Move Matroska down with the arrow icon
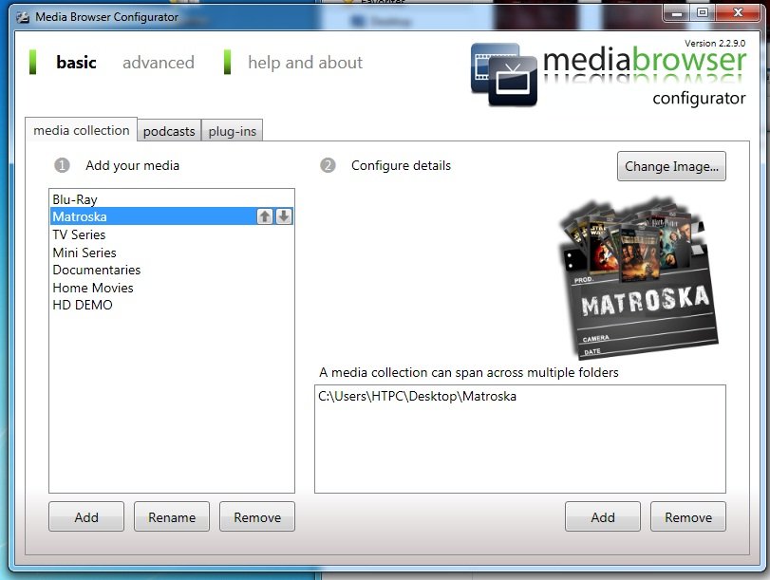 coord(284,216)
